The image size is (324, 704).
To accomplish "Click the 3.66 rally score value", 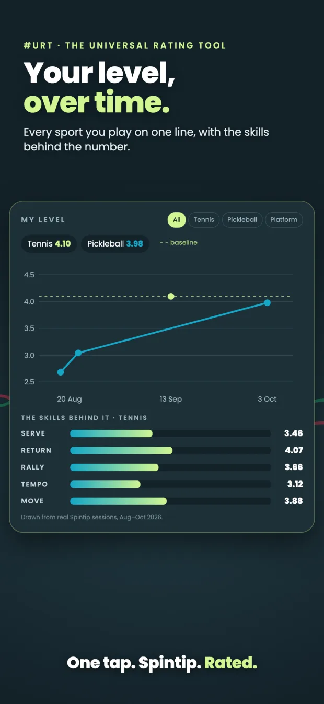I will pos(294,467).
